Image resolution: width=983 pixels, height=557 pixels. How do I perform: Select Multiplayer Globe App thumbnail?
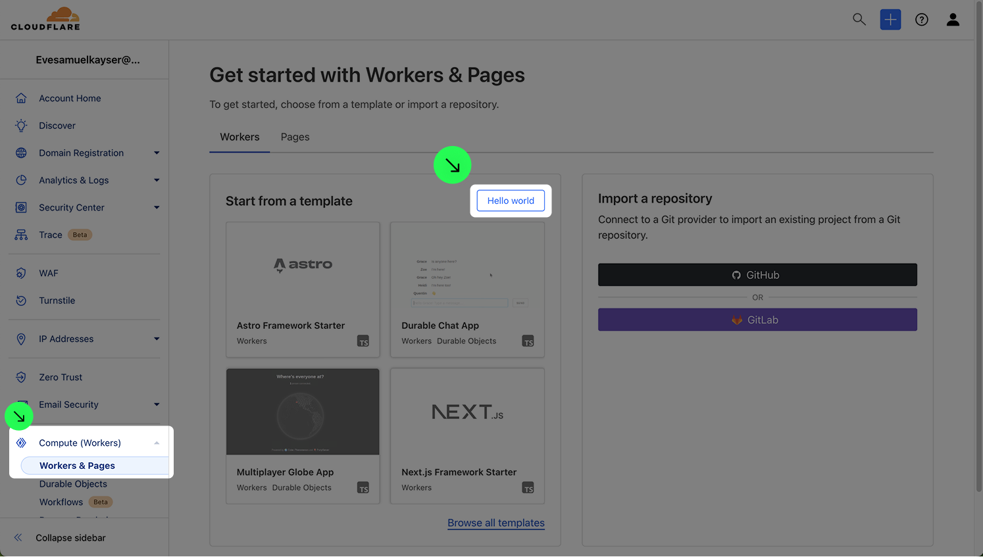(303, 412)
